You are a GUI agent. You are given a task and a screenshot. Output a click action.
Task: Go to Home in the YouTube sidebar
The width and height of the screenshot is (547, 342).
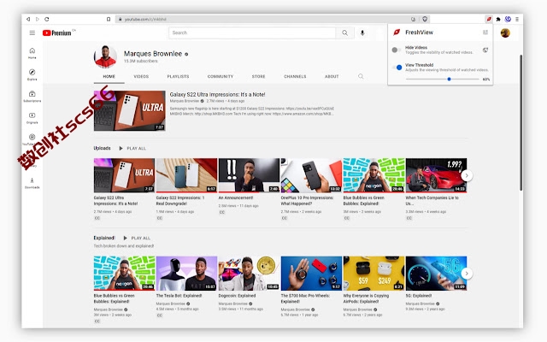pyautogui.click(x=32, y=53)
